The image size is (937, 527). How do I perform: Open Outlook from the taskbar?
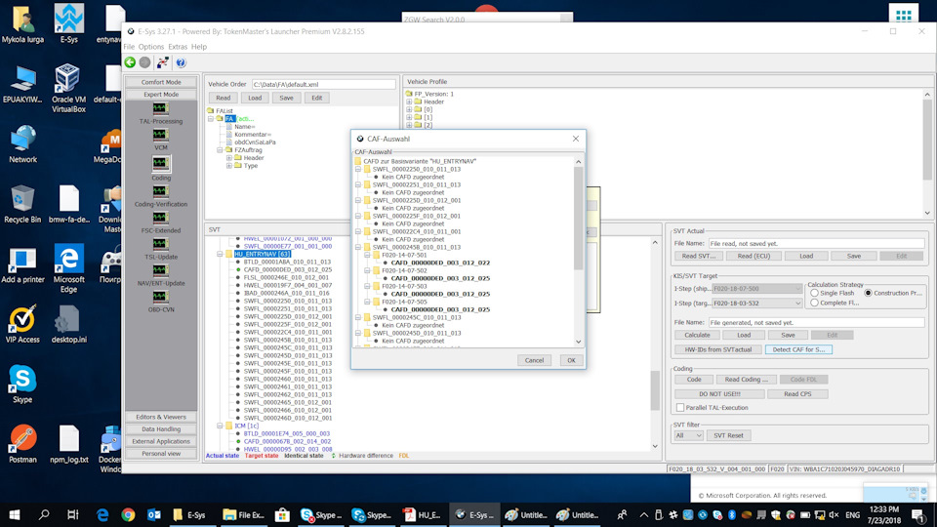(x=153, y=514)
